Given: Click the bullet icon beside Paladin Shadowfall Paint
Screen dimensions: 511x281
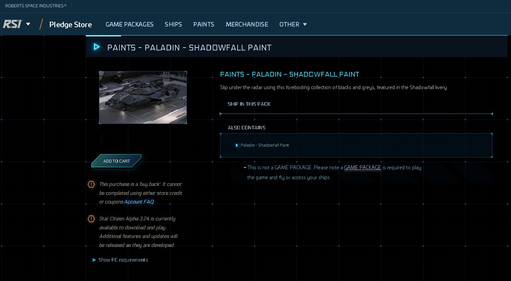Looking at the screenshot, I should point(236,145).
